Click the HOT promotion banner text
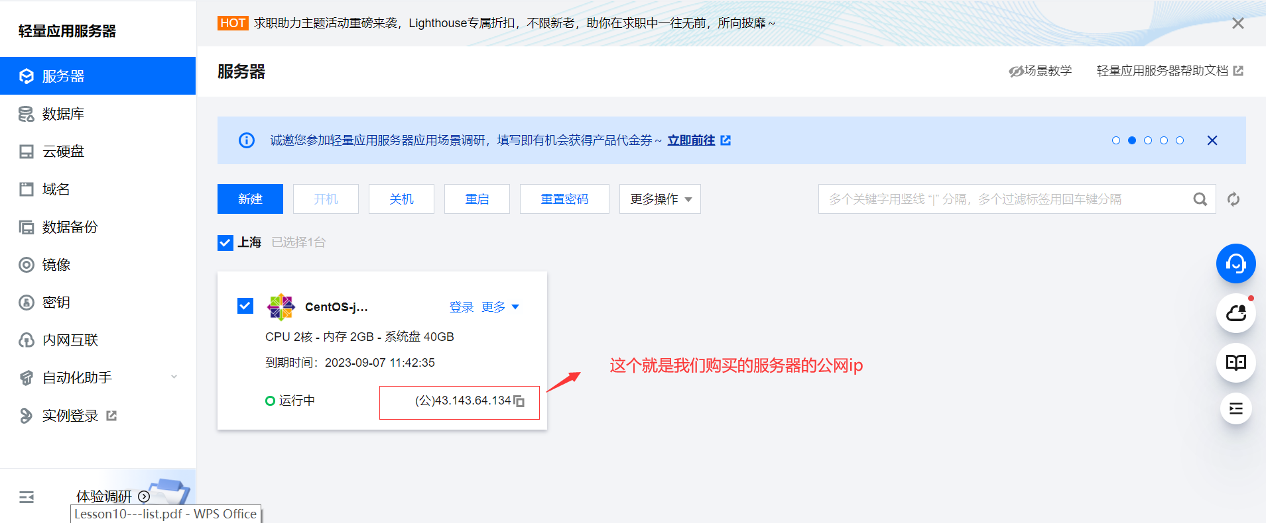Viewport: 1266px width, 523px height. click(x=514, y=23)
